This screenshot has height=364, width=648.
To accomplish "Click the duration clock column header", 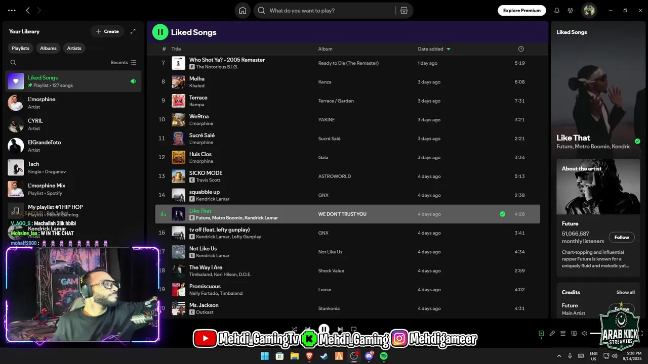I will coord(521,49).
